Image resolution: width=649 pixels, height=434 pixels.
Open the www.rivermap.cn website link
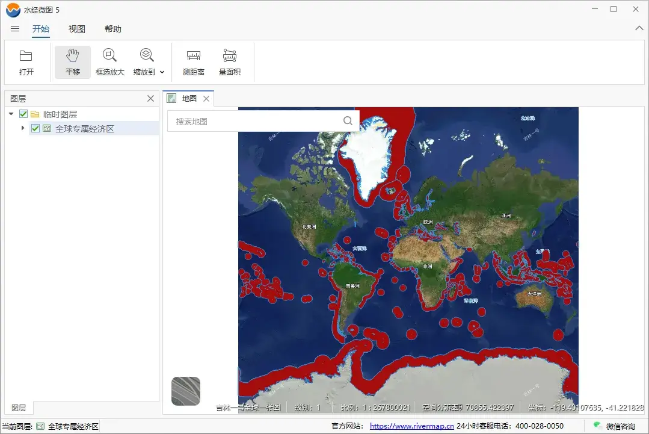(412, 426)
